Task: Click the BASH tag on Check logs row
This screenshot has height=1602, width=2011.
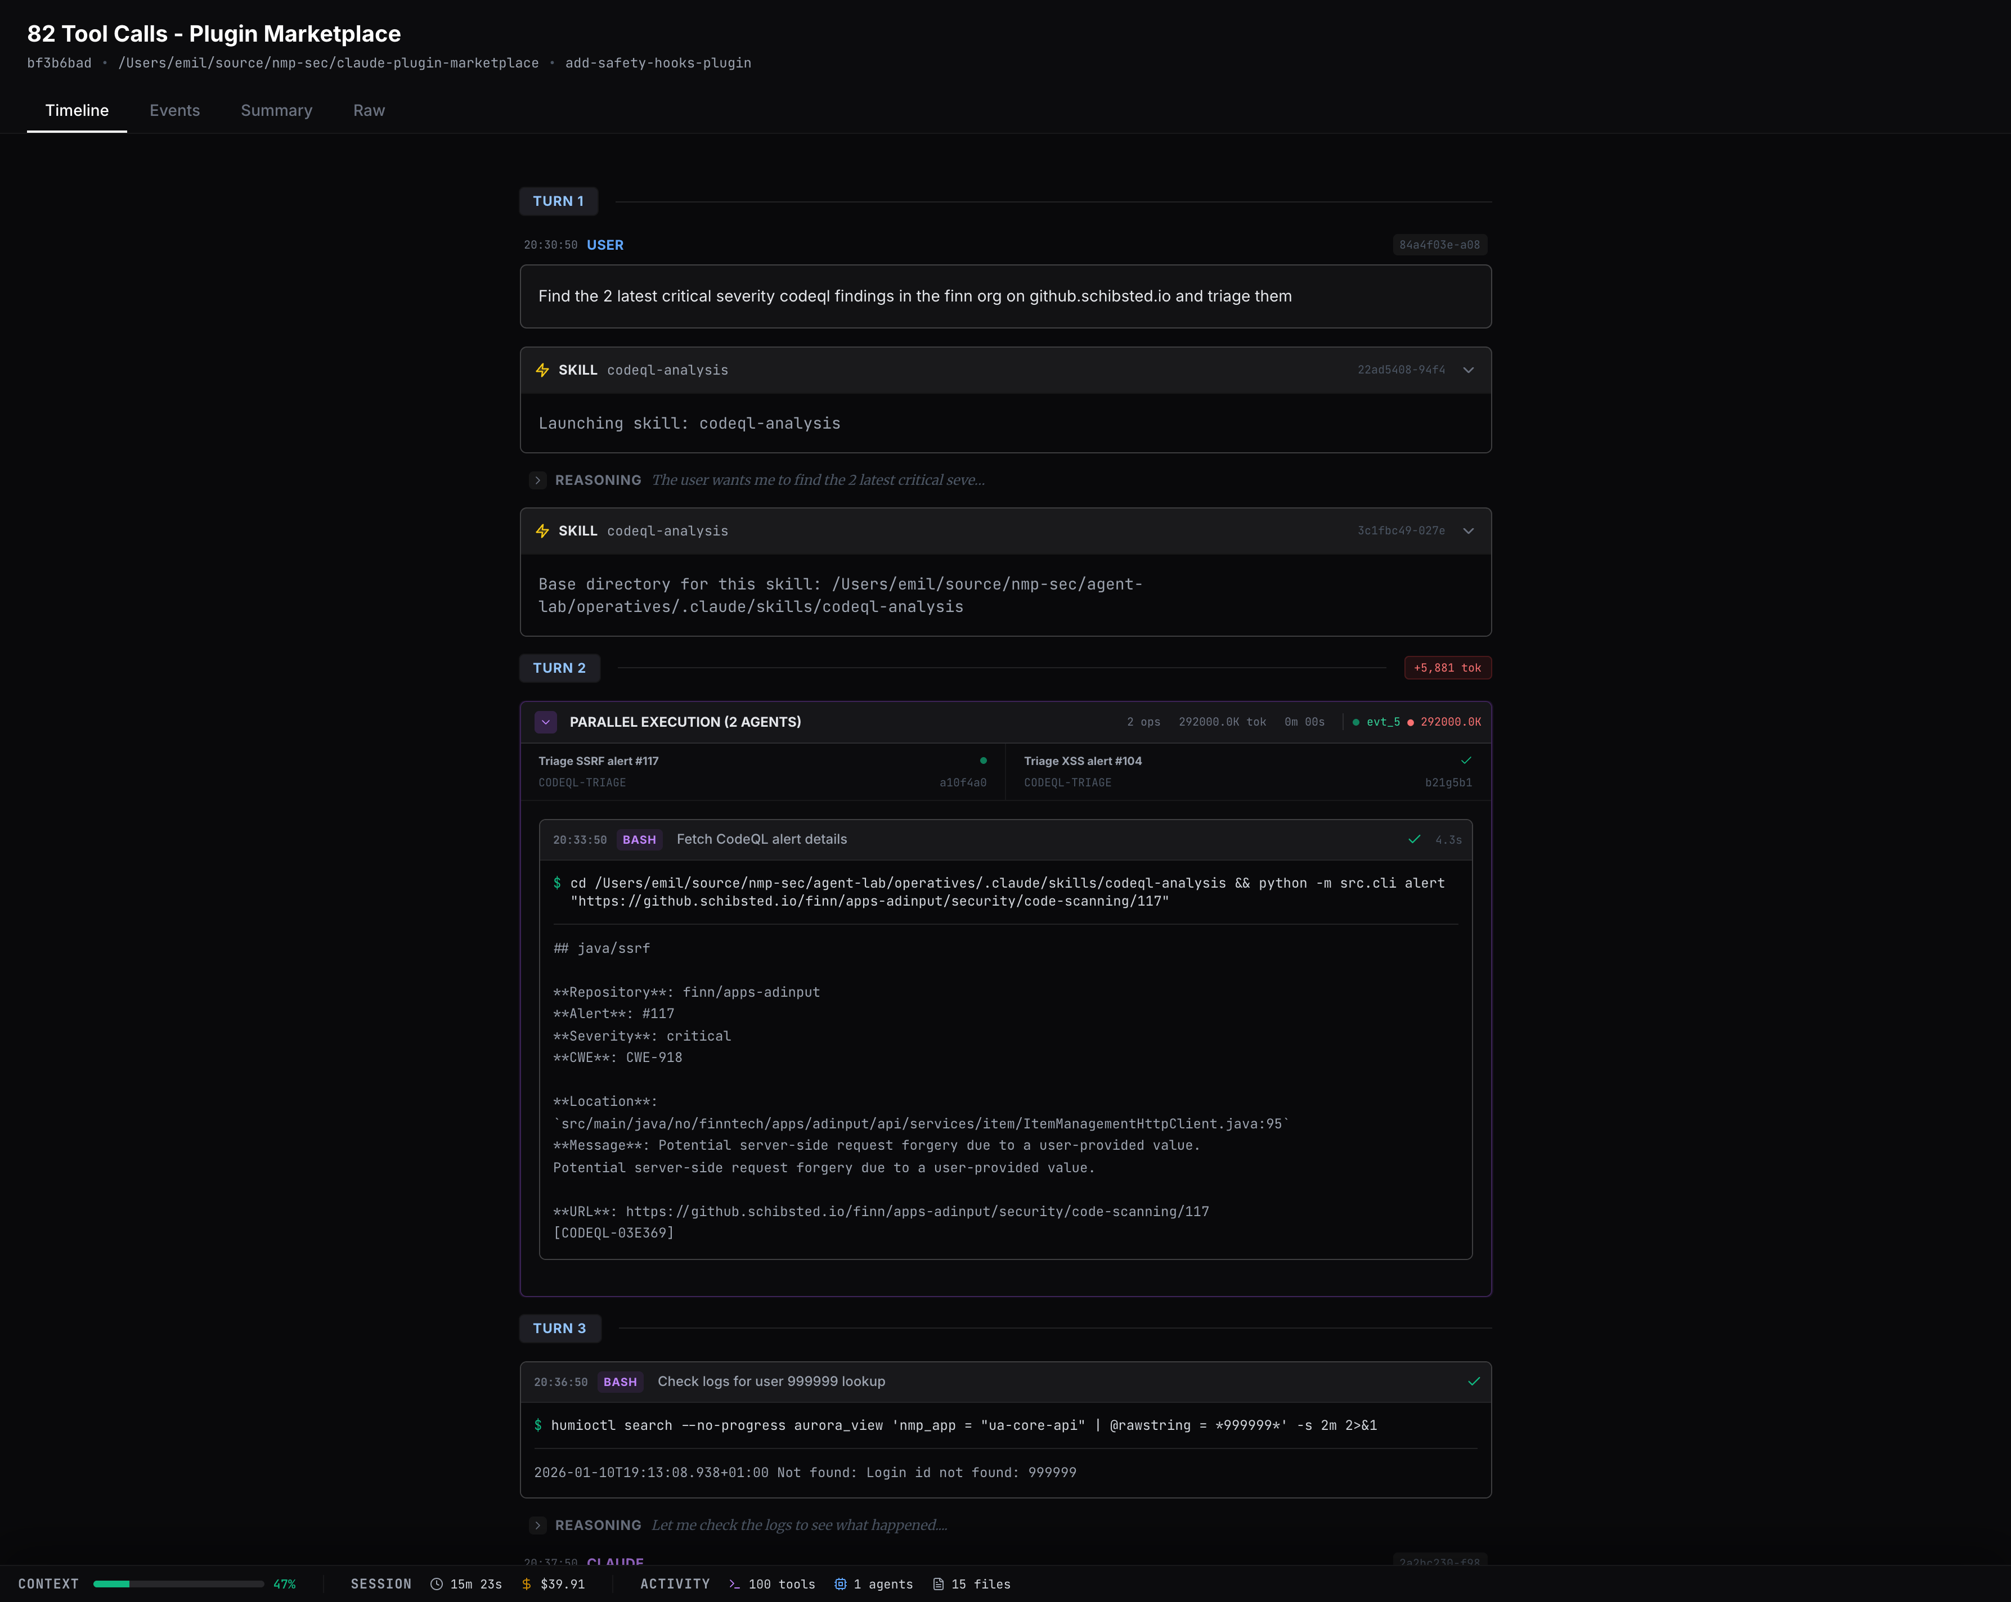Action: 620,1382
